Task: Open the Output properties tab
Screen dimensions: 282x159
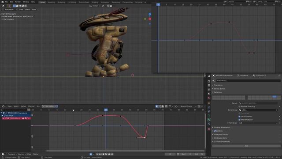Action: click(x=209, y=85)
